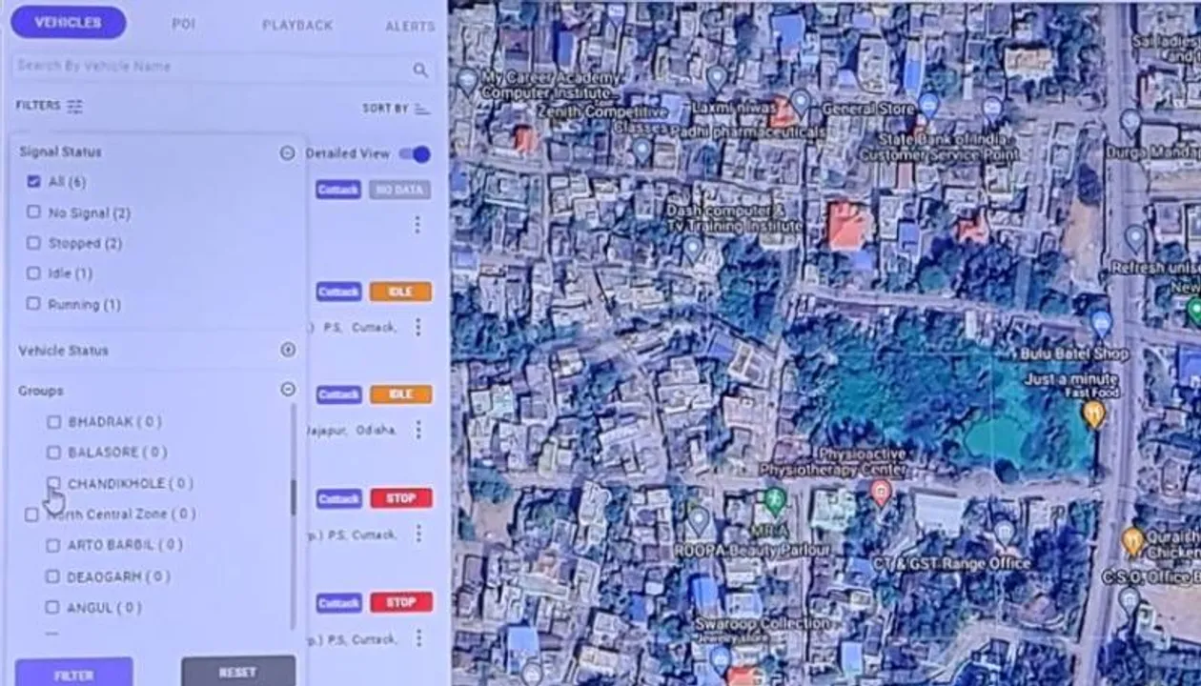The image size is (1201, 686).
Task: Apply filters with the FILTER button
Action: point(74,673)
